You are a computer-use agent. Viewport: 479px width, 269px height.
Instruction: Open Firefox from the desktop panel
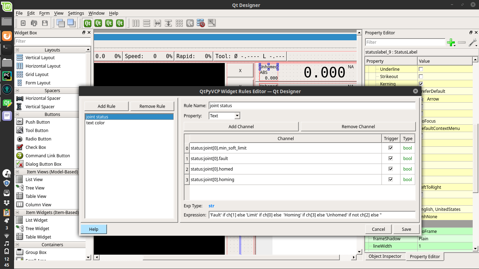pyautogui.click(x=7, y=36)
